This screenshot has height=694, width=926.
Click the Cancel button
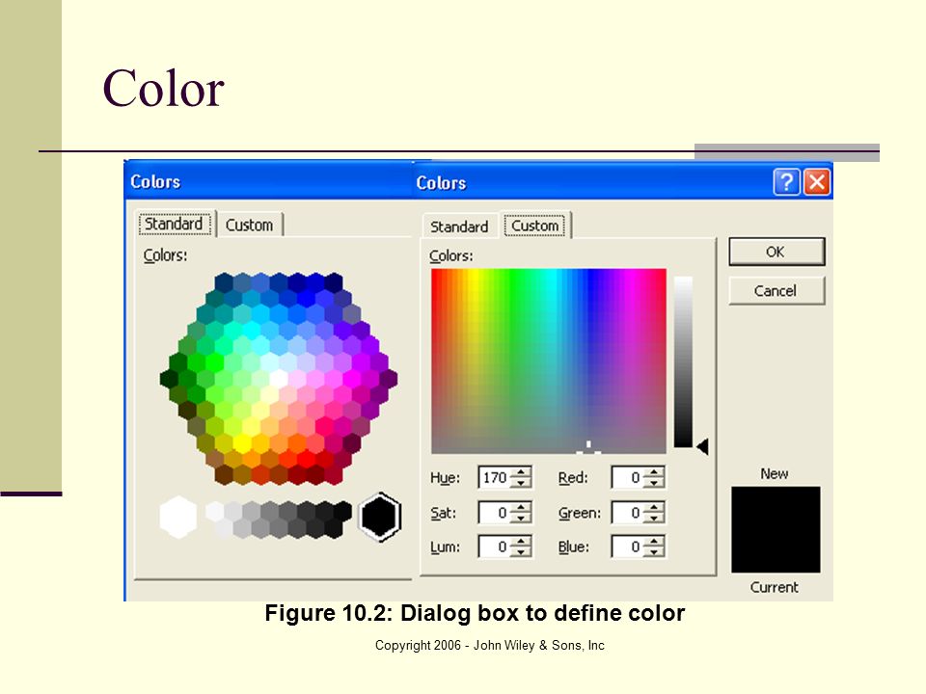776,291
